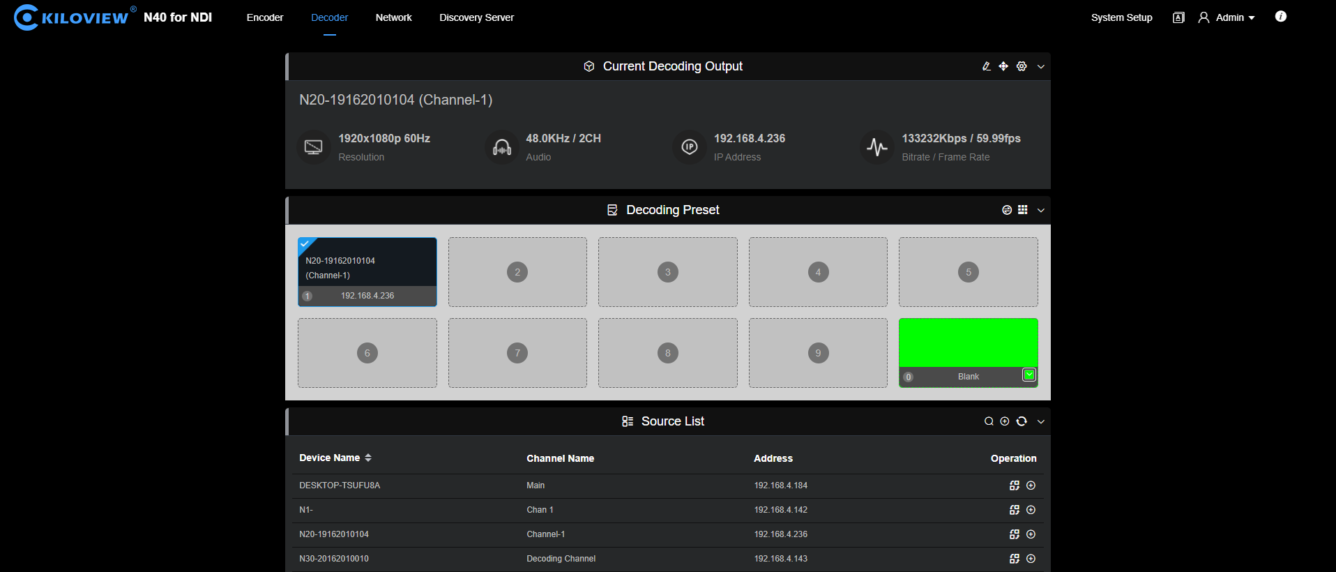The width and height of the screenshot is (1336, 572).
Task: Click address 192.168.4.142
Action: coord(781,510)
